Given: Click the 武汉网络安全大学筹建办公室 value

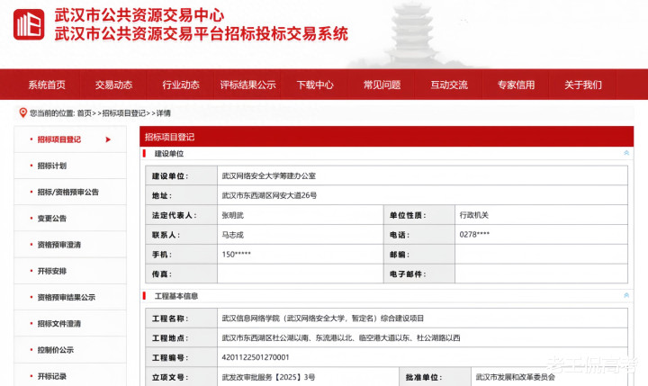Looking at the screenshot, I should pos(268,175).
